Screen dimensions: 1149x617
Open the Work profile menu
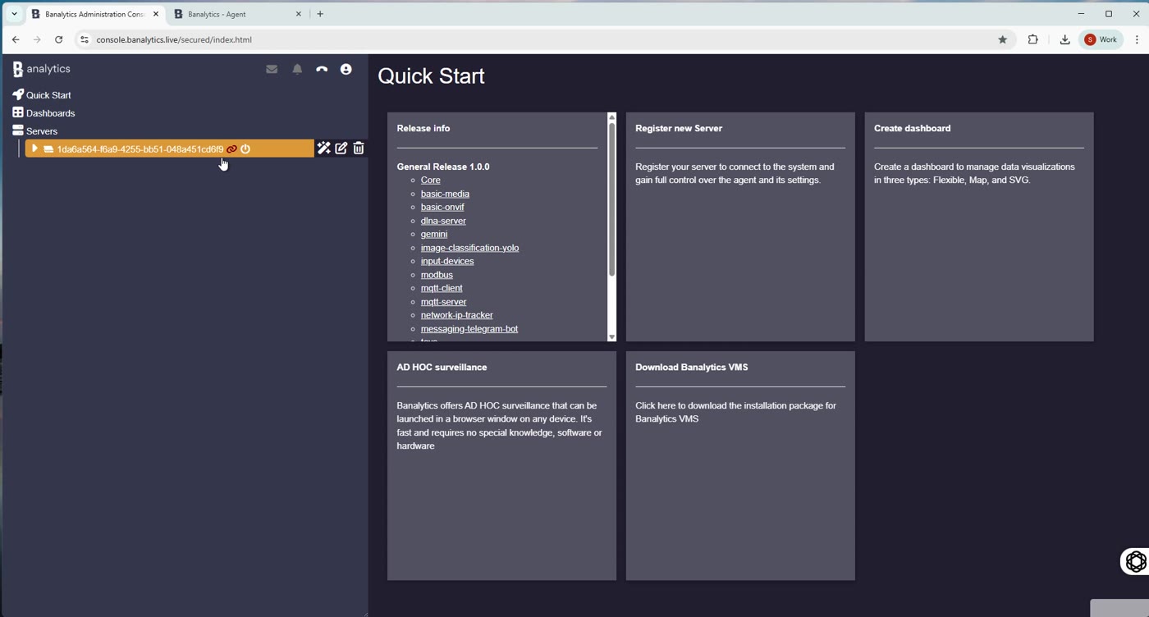coord(1101,39)
